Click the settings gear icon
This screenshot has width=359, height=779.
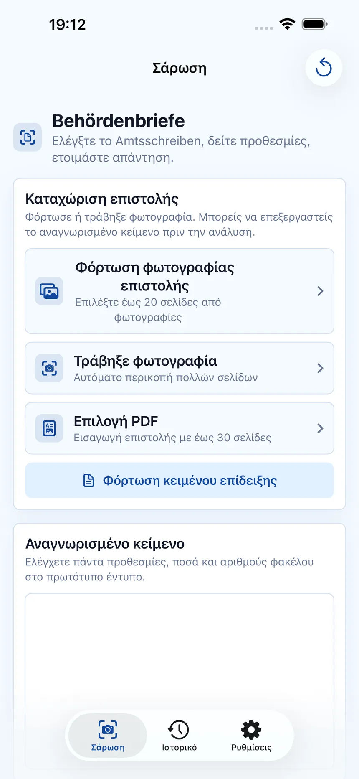pos(251,730)
